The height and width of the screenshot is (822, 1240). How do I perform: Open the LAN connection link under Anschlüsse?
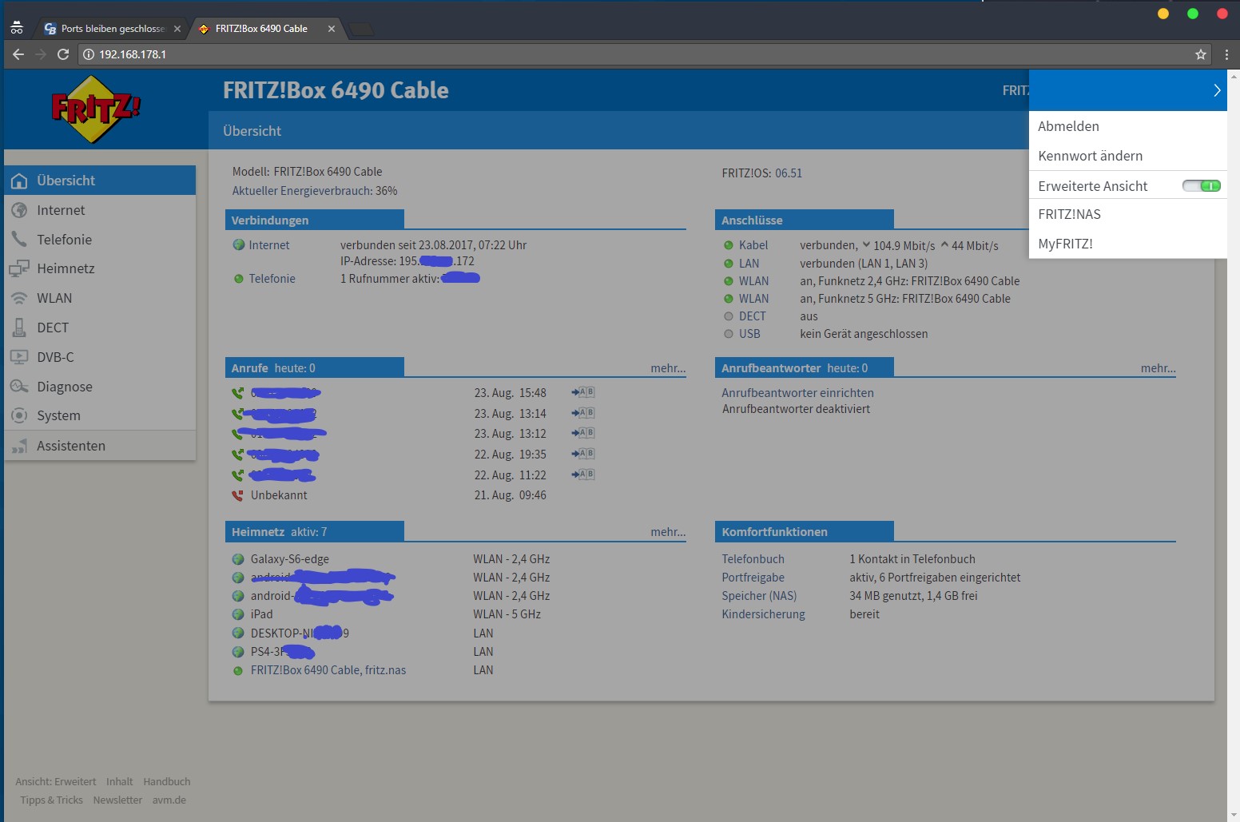[749, 264]
